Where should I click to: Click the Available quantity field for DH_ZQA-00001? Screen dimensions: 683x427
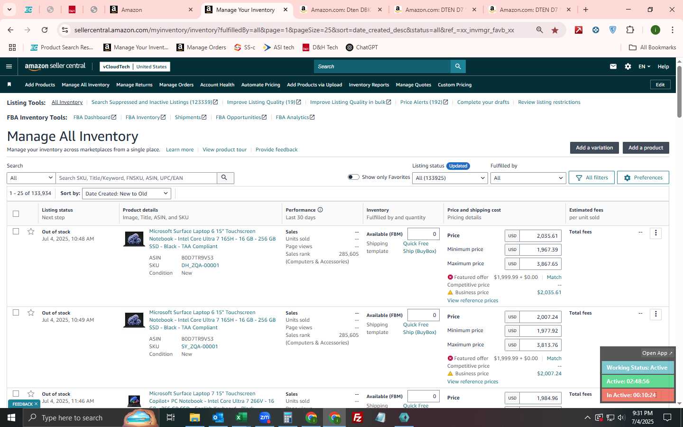tap(424, 234)
